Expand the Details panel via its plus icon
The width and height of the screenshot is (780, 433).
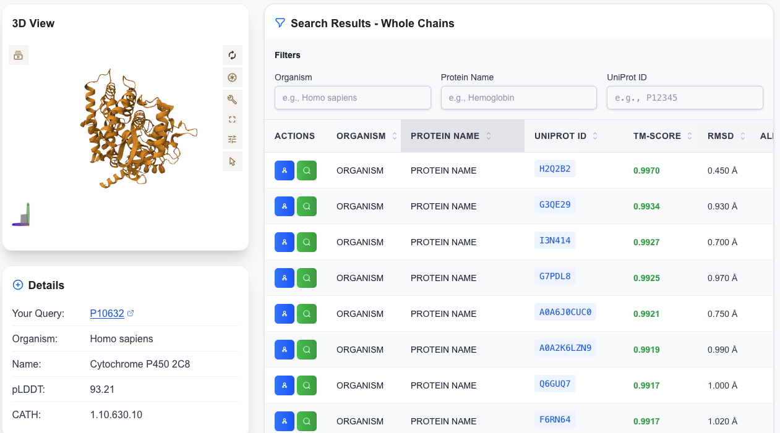click(x=17, y=285)
